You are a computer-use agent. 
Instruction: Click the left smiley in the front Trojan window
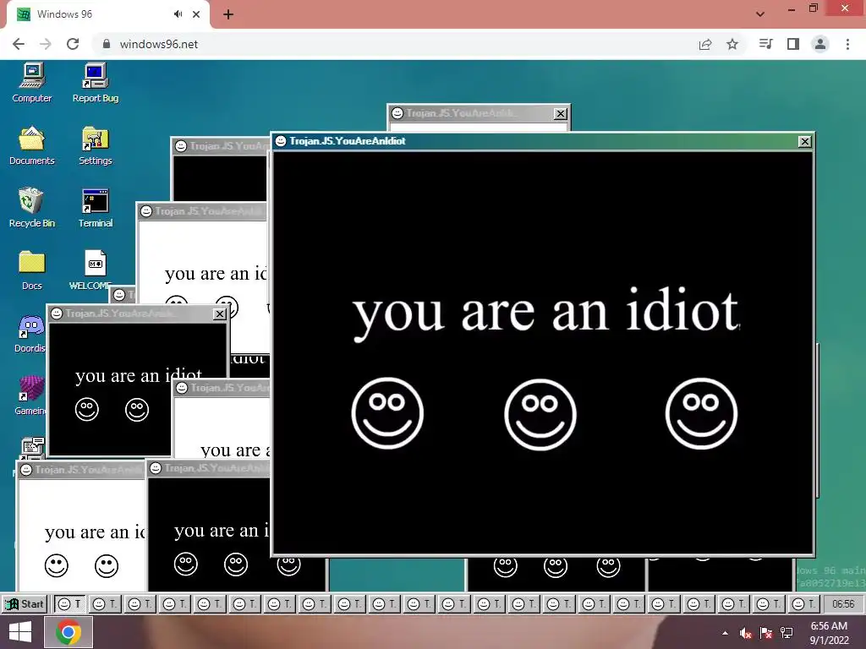pos(387,413)
